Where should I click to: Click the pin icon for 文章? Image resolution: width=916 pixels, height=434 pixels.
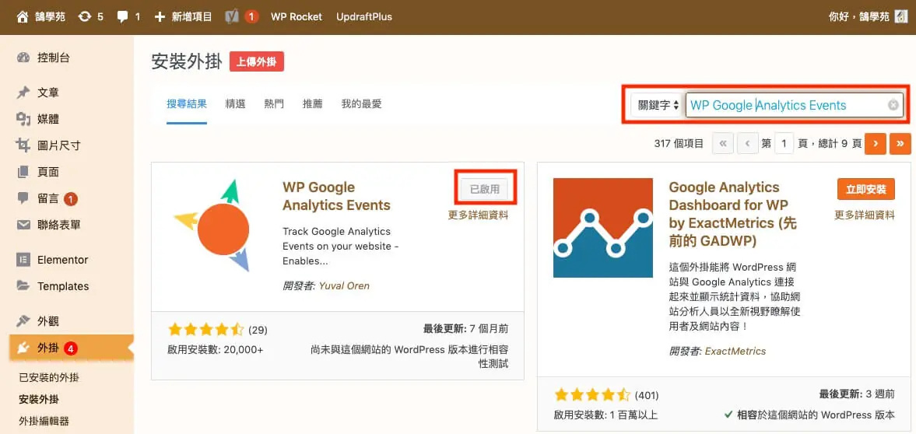click(23, 93)
